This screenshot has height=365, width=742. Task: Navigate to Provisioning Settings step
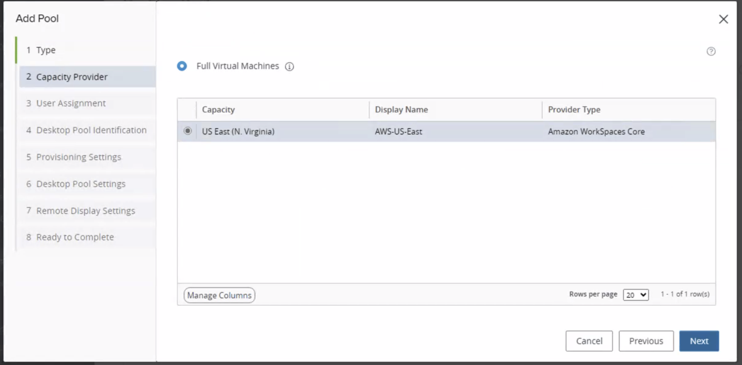click(78, 157)
